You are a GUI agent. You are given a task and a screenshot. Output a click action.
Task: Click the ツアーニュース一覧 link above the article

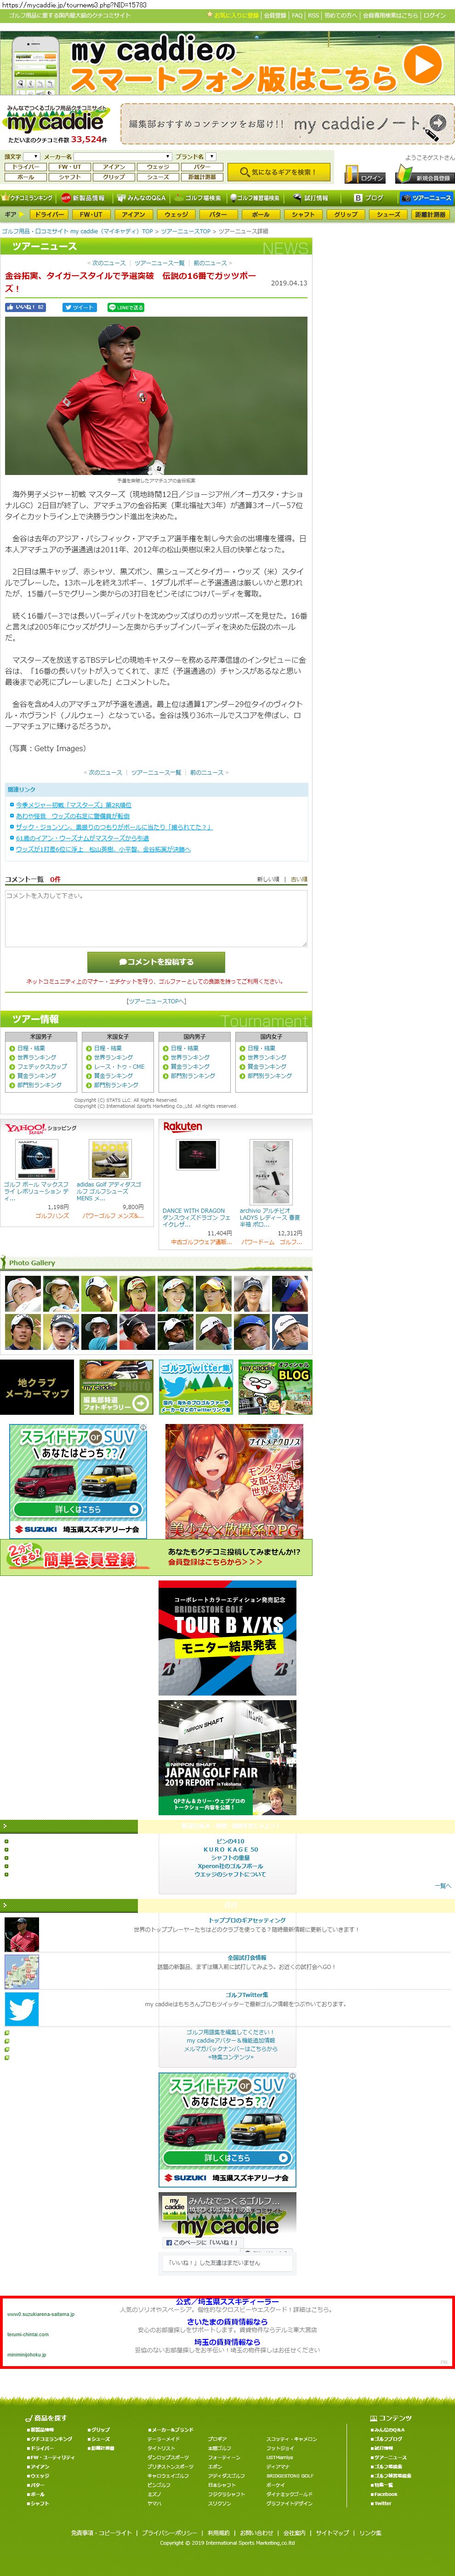pos(159,263)
